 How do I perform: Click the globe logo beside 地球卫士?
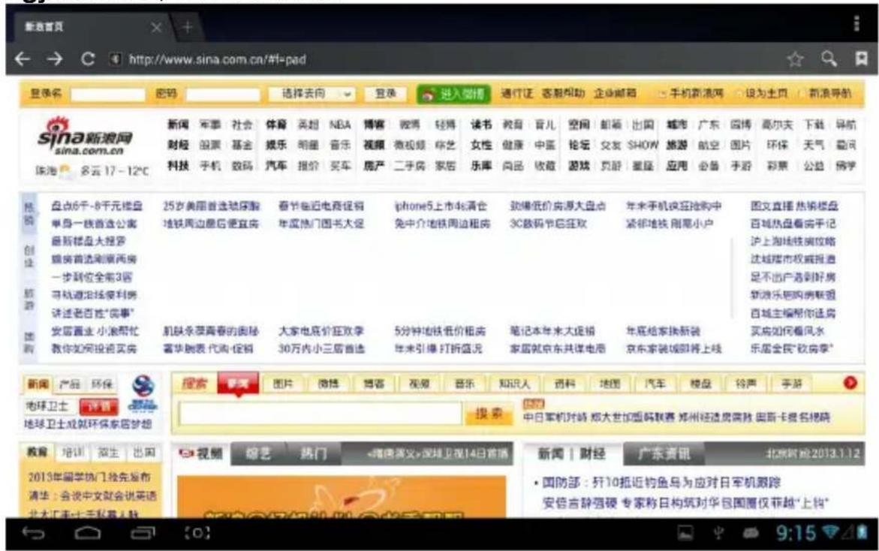(143, 394)
